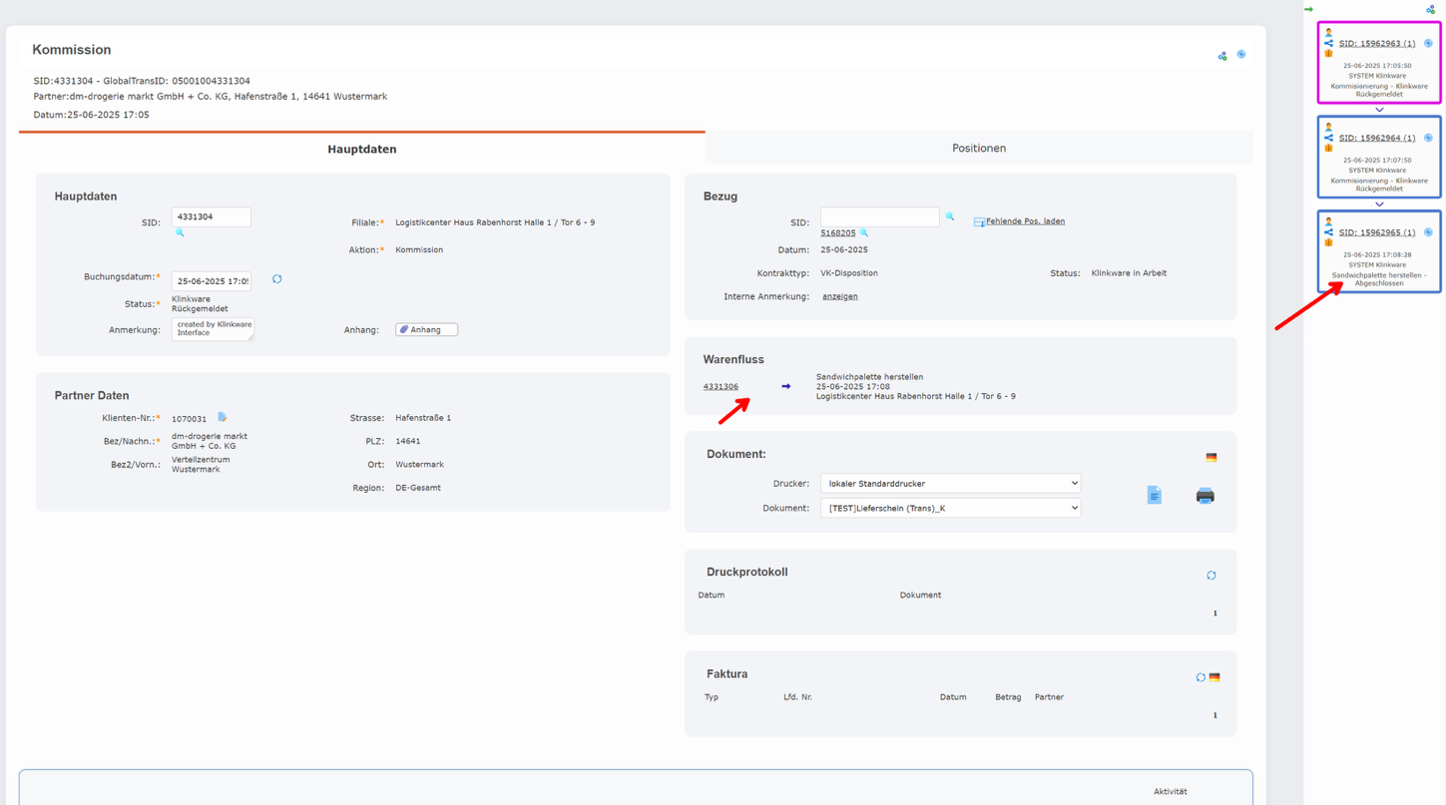The image size is (1446, 805).
Task: Click search icon next to Bezug SID field
Action: point(950,216)
